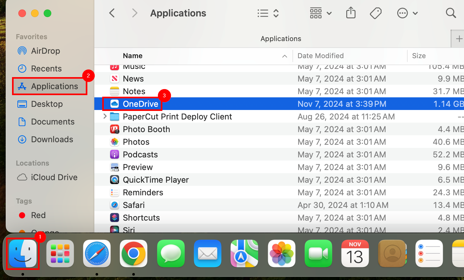Expand the PaperCut Print Deploy Client folder
Image resolution: width=464 pixels, height=280 pixels.
pyautogui.click(x=105, y=116)
